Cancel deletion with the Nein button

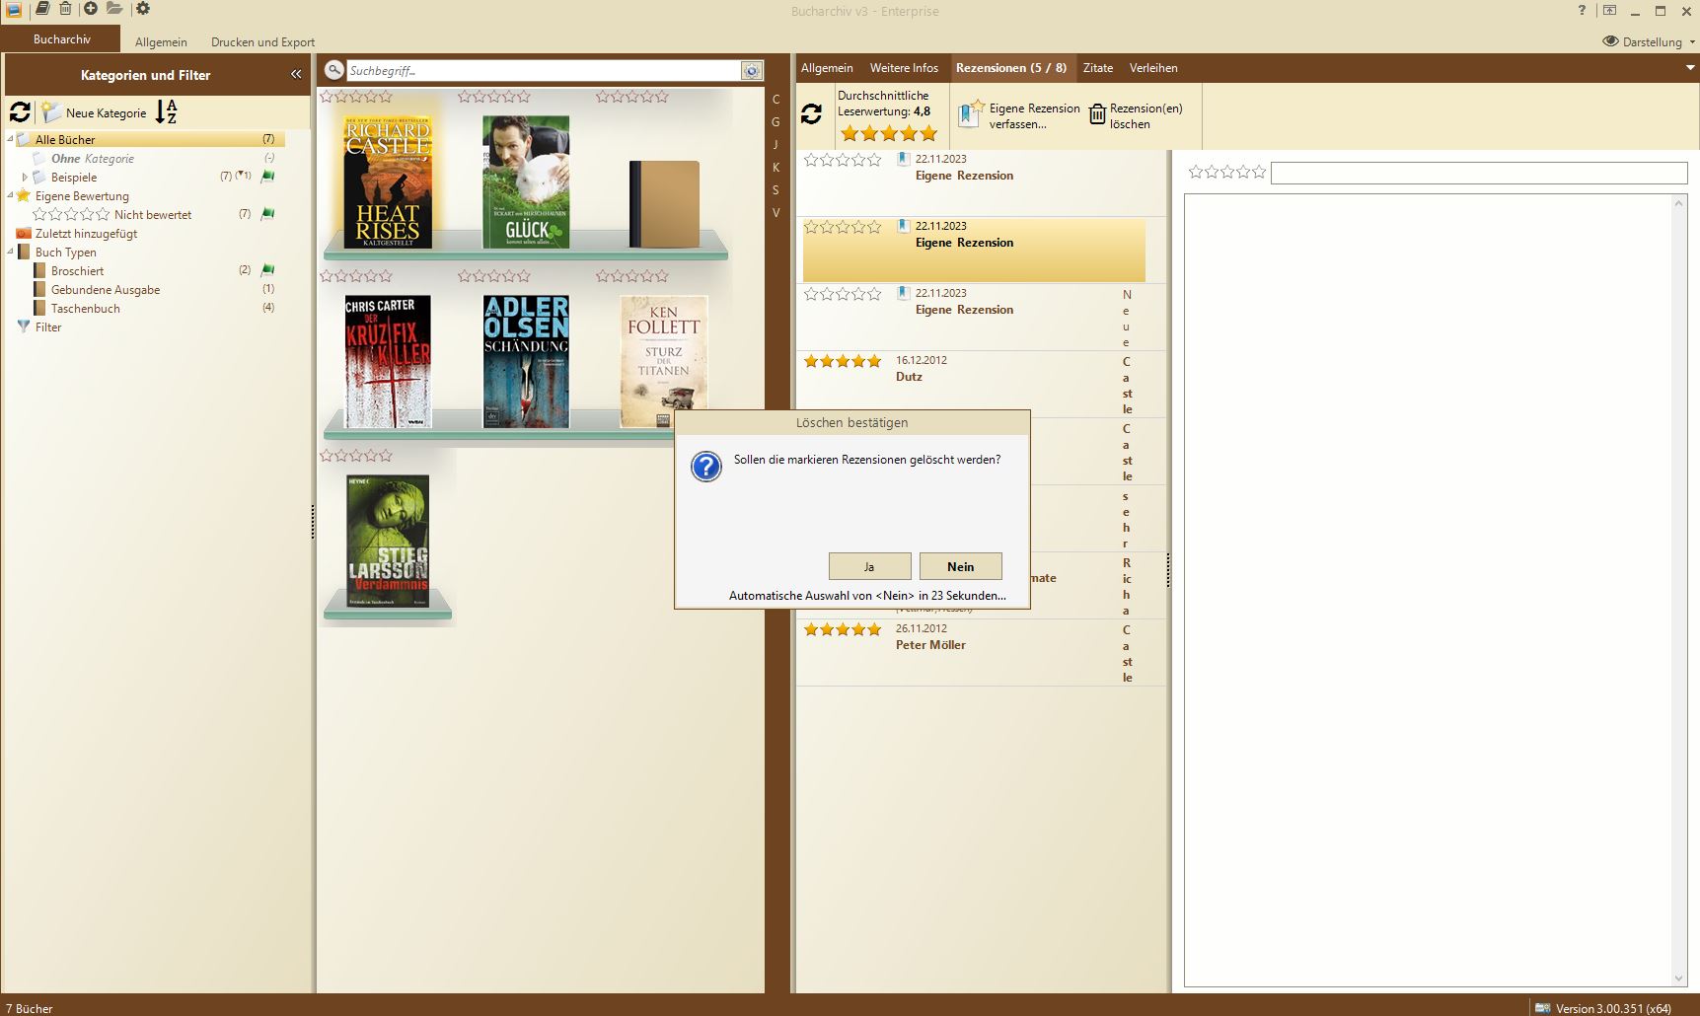point(960,566)
